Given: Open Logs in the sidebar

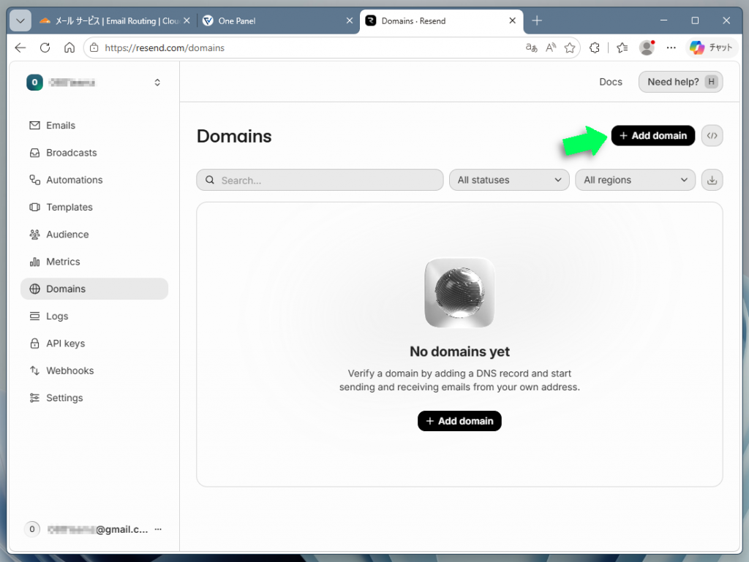Looking at the screenshot, I should pyautogui.click(x=94, y=316).
